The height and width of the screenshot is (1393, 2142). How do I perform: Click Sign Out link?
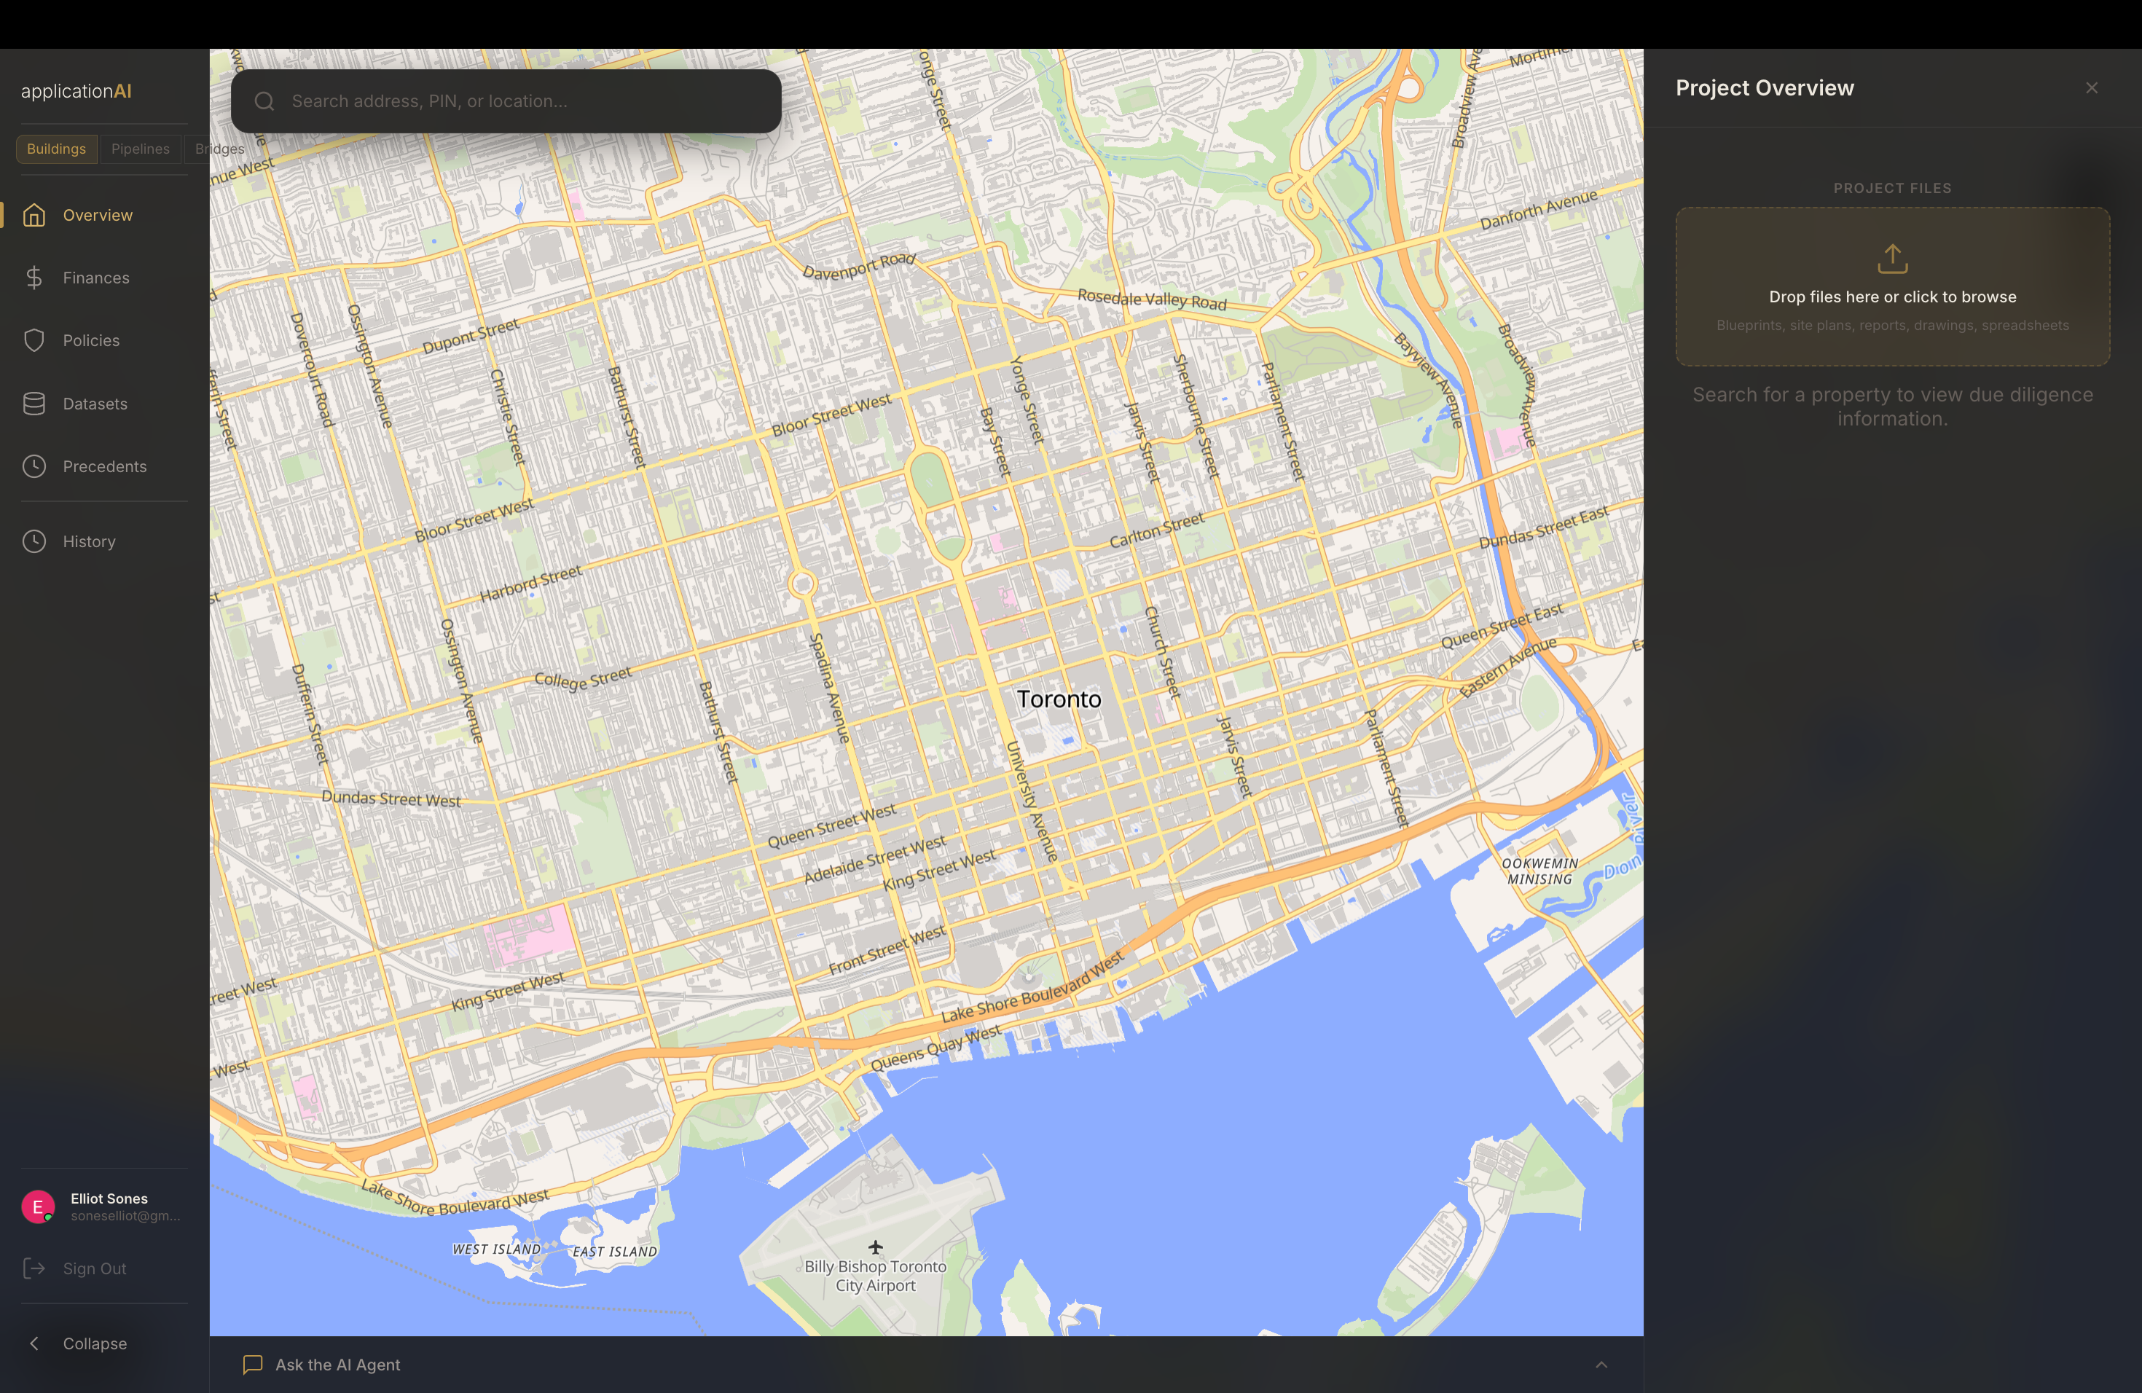point(93,1269)
